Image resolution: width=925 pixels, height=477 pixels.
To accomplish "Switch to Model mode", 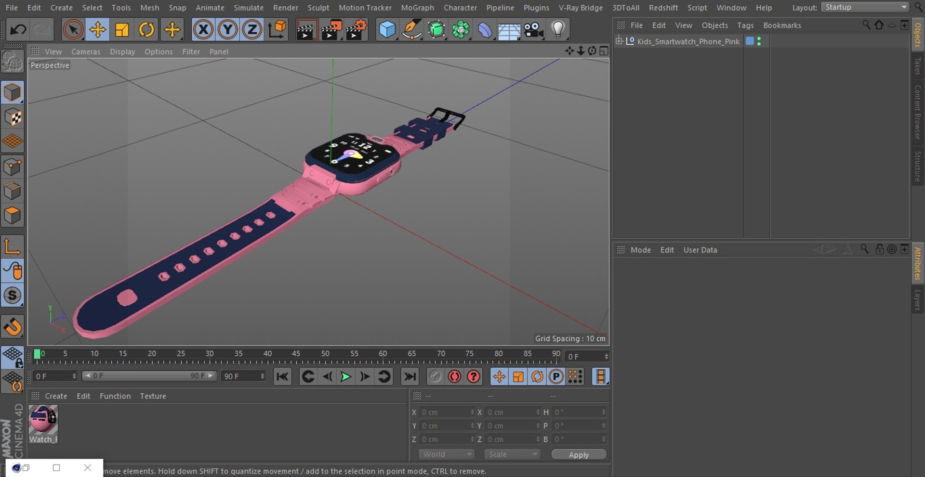I will (13, 92).
